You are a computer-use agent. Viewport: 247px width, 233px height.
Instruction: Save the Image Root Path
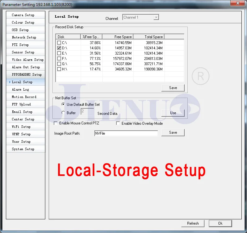tap(173, 132)
